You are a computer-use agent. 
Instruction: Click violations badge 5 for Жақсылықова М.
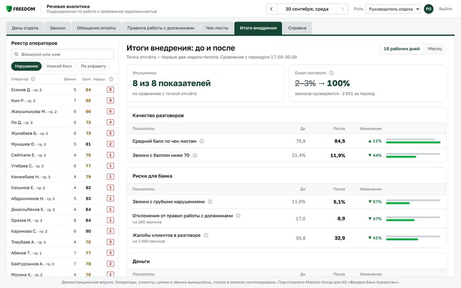point(111,112)
